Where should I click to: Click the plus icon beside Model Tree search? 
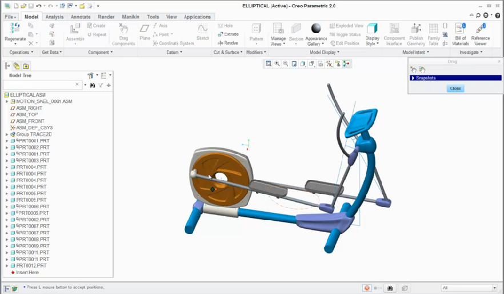[x=109, y=85]
